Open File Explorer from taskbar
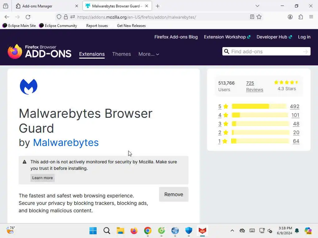The height and width of the screenshot is (238, 318). pos(120,231)
